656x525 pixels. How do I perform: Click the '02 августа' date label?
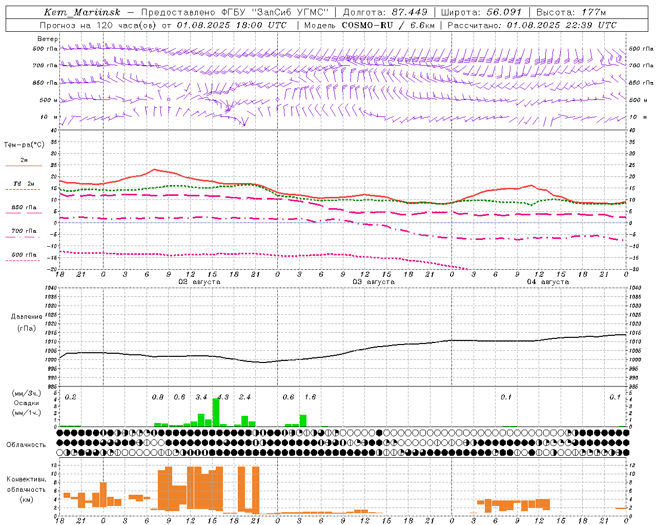(199, 282)
